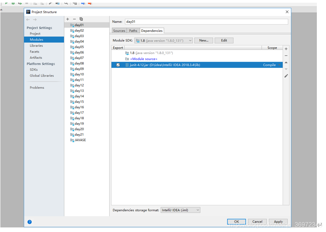The width and height of the screenshot is (326, 232).
Task: Move the dependency down with the arrow
Action: coord(286,69)
